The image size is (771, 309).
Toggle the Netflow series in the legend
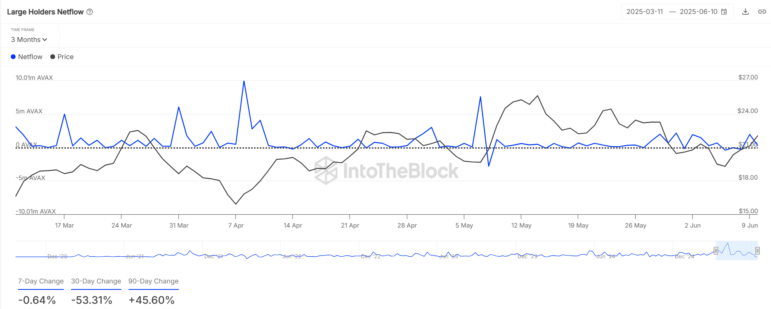pyautogui.click(x=26, y=57)
